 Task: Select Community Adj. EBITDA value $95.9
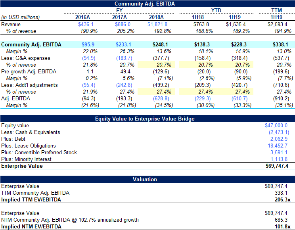point(88,44)
